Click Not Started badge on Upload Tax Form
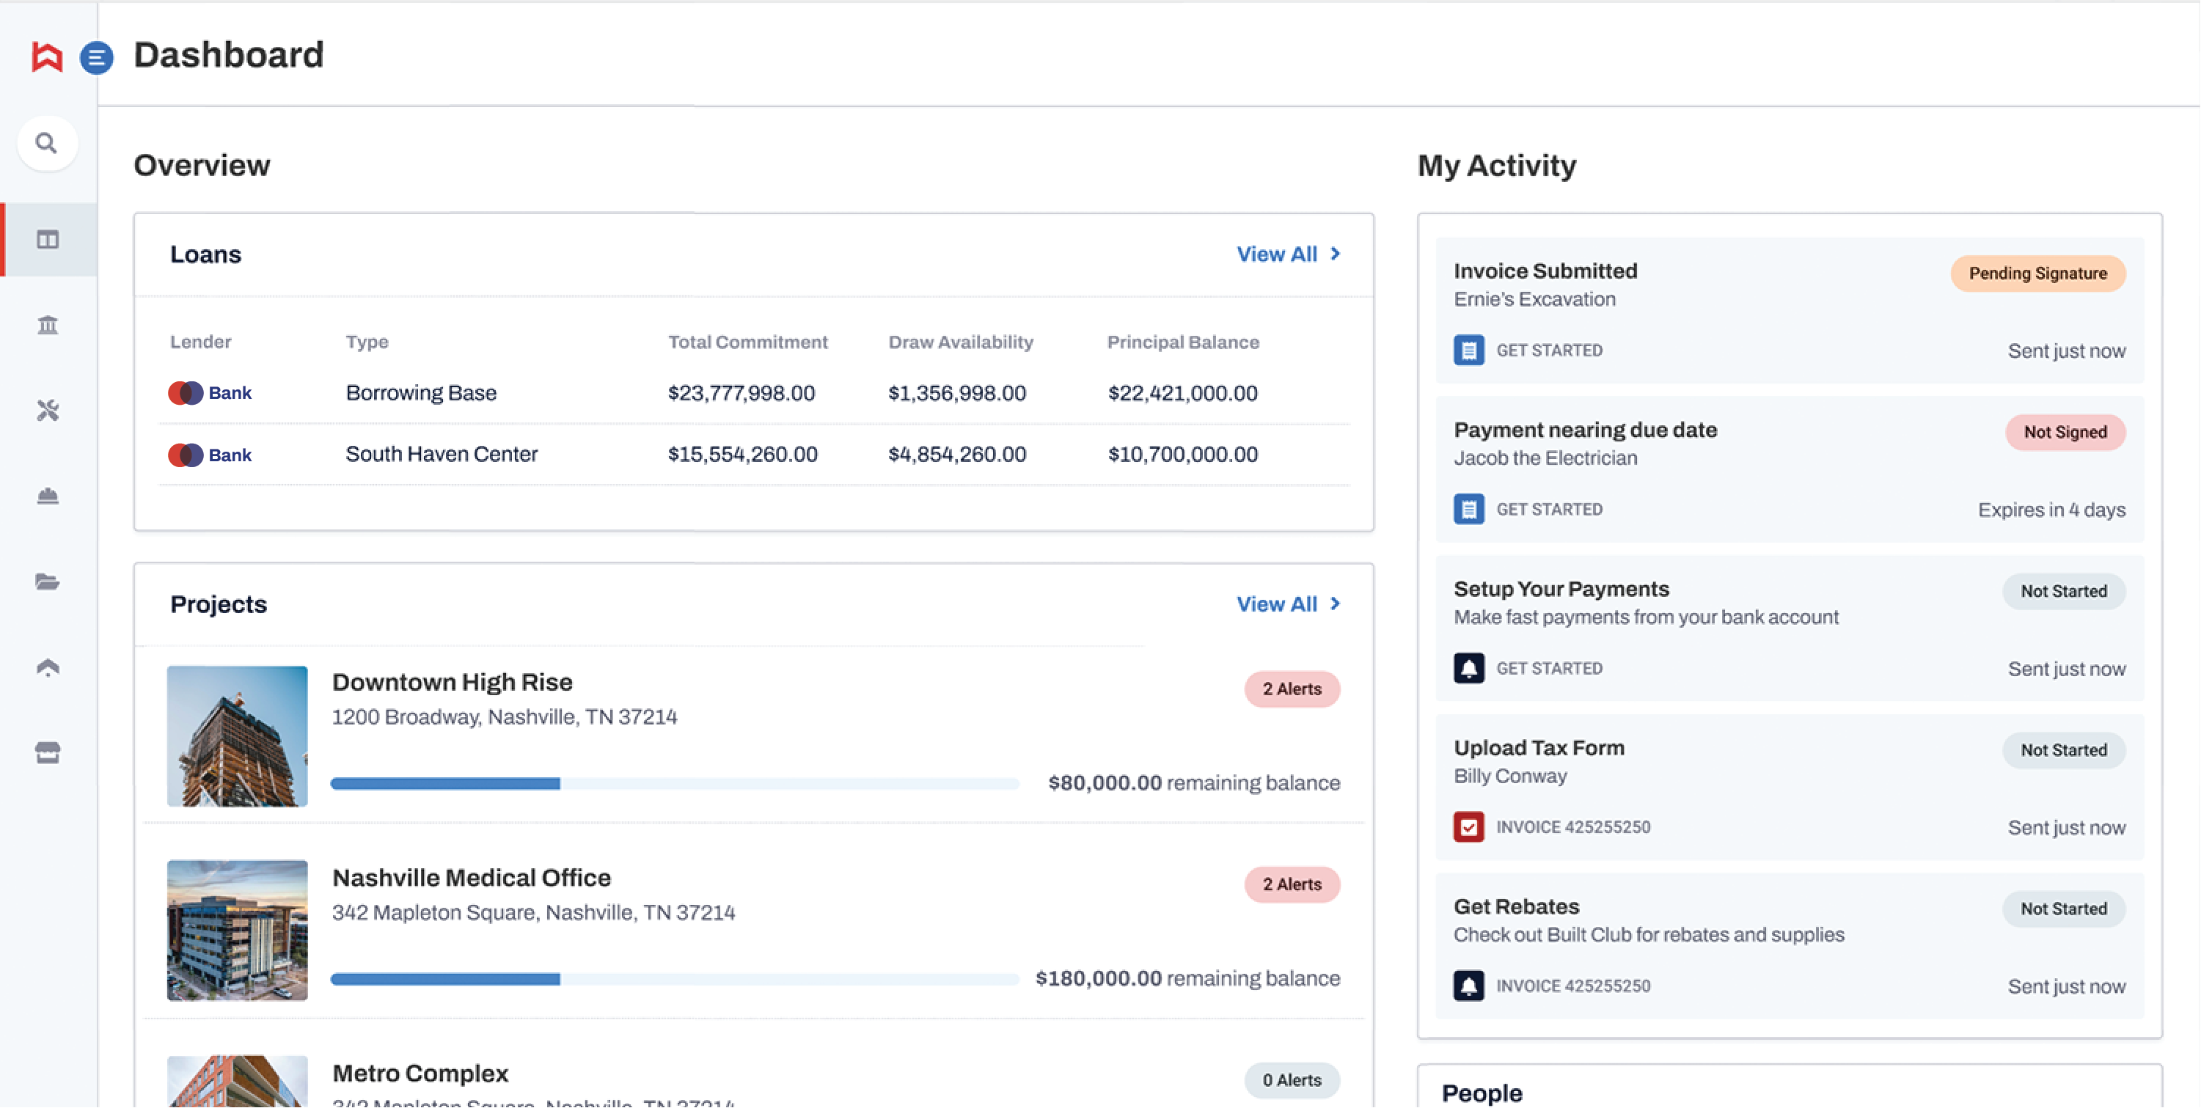This screenshot has width=2201, height=1108. (2063, 750)
